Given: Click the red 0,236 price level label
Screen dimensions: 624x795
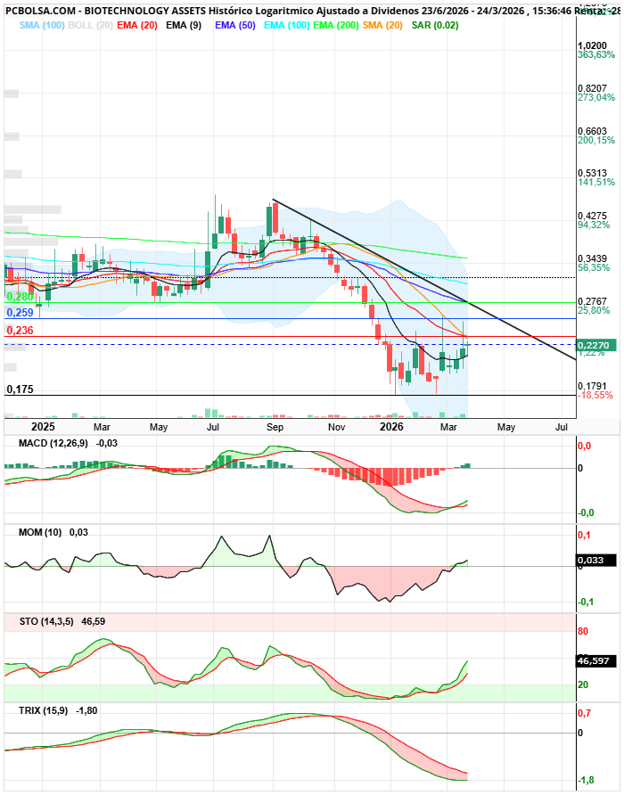Looking at the screenshot, I should [x=20, y=330].
